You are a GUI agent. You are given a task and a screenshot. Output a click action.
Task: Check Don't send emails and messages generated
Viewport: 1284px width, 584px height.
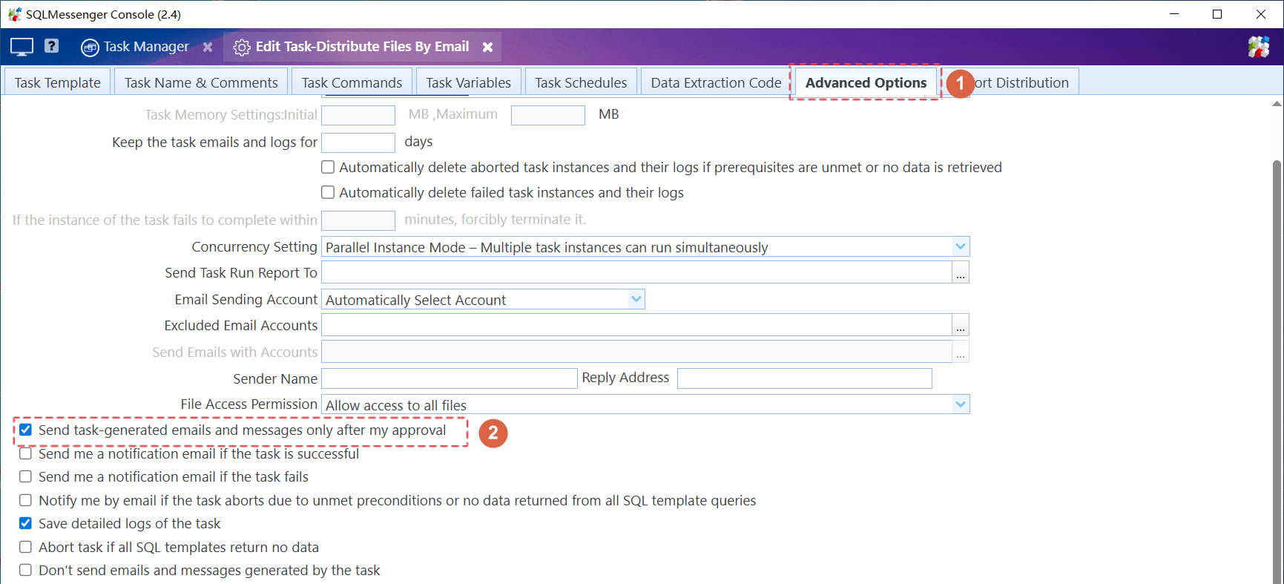[x=26, y=571]
